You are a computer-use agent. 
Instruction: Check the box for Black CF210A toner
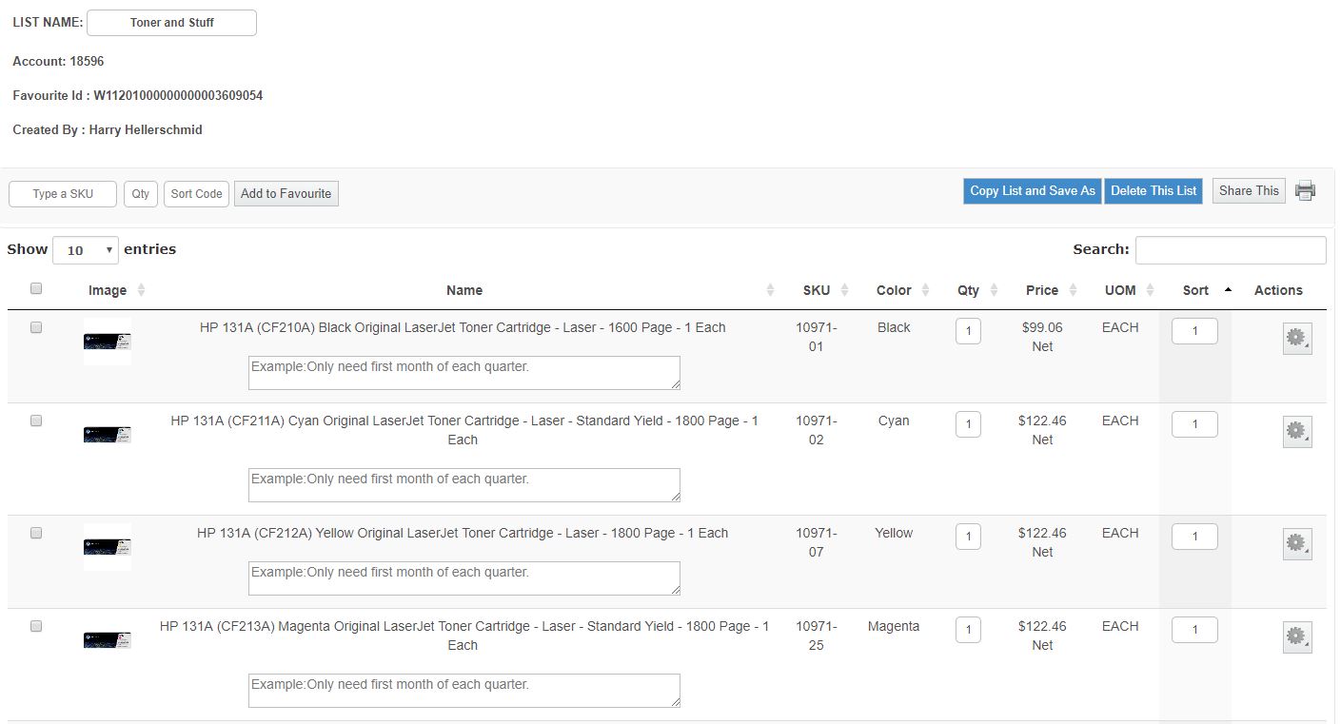click(x=36, y=327)
